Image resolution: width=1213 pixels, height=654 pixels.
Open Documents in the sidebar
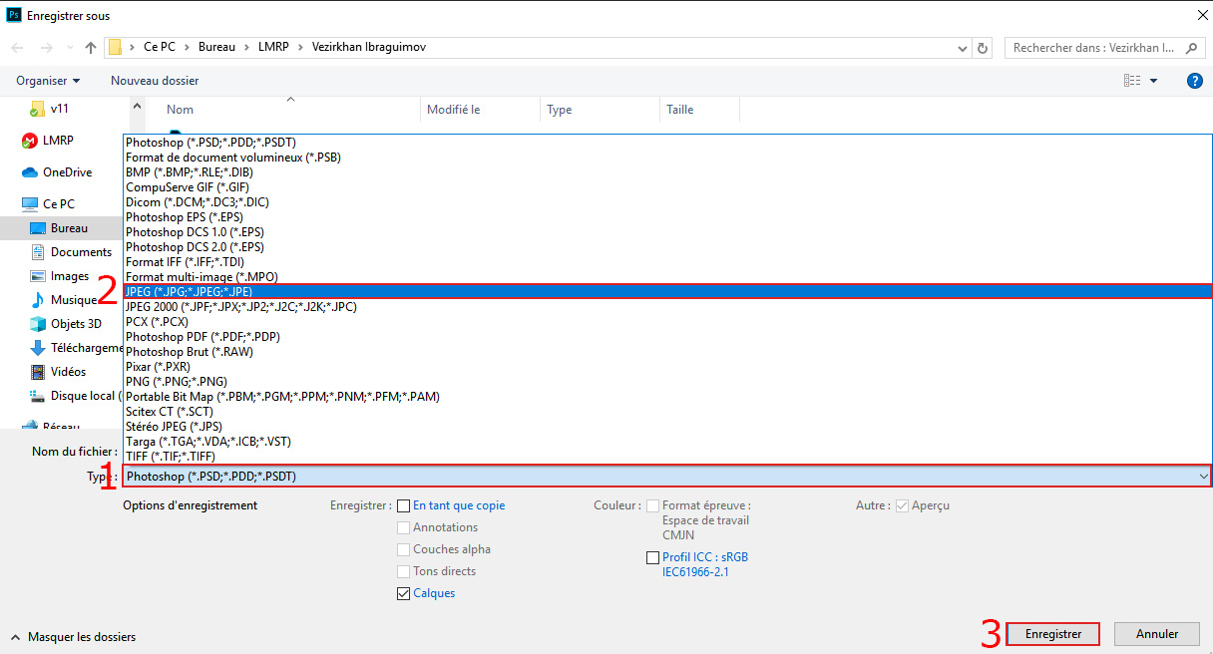coord(81,252)
